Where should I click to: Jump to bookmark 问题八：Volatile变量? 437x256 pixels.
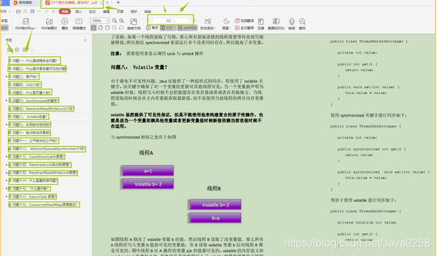(29, 116)
